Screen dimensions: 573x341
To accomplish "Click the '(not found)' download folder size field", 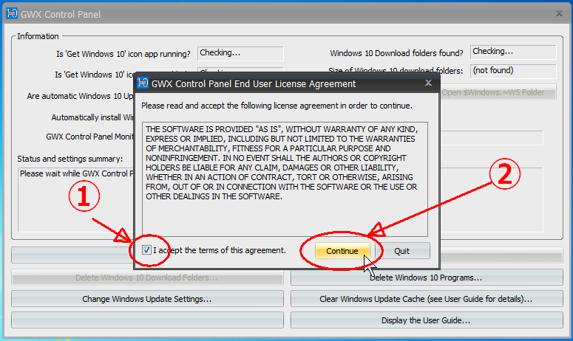I will tap(512, 71).
